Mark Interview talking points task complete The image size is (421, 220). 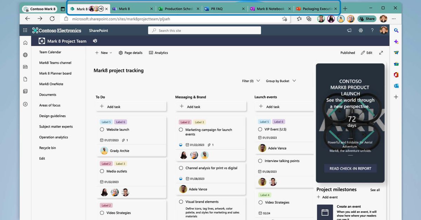coord(260,161)
